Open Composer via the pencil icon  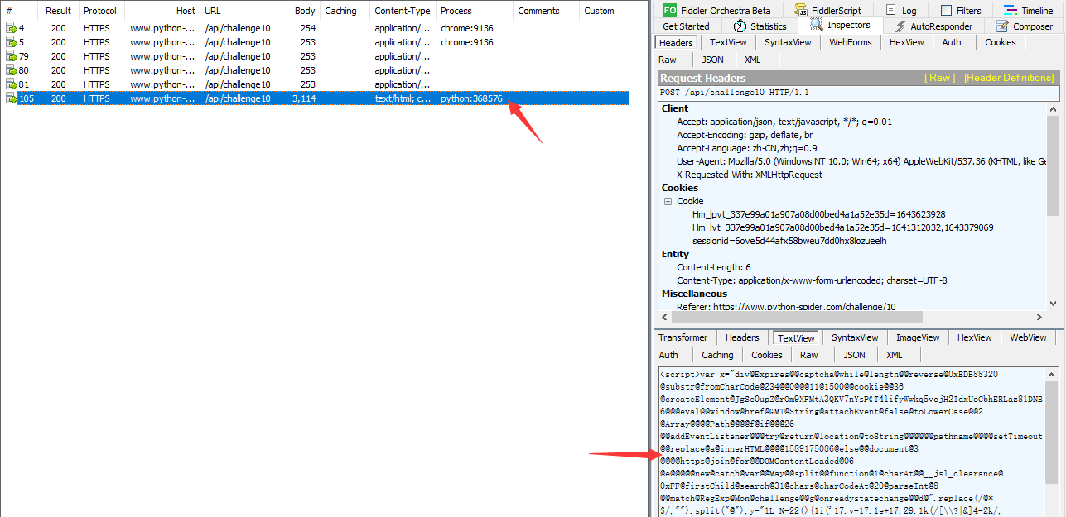click(1002, 26)
